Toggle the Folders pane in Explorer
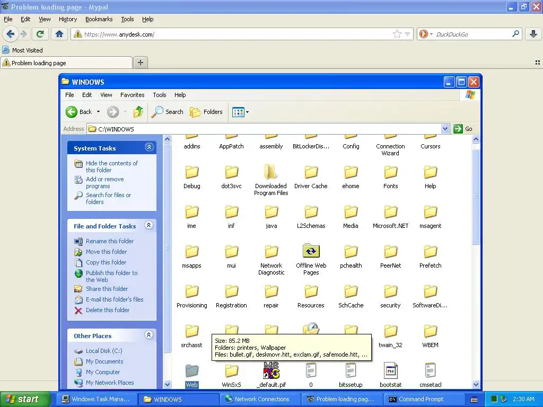Screen dimensions: 543x407 click(206, 112)
